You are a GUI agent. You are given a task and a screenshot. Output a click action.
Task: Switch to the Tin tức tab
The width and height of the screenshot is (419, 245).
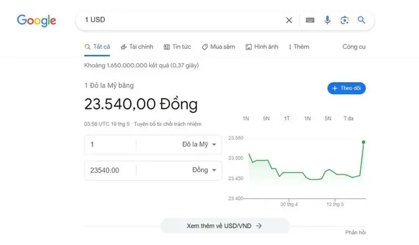point(177,47)
